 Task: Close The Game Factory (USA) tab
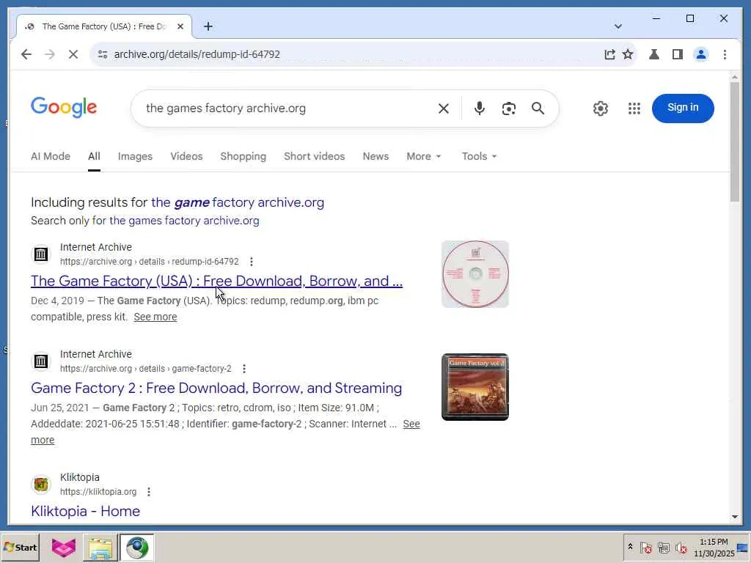point(180,26)
